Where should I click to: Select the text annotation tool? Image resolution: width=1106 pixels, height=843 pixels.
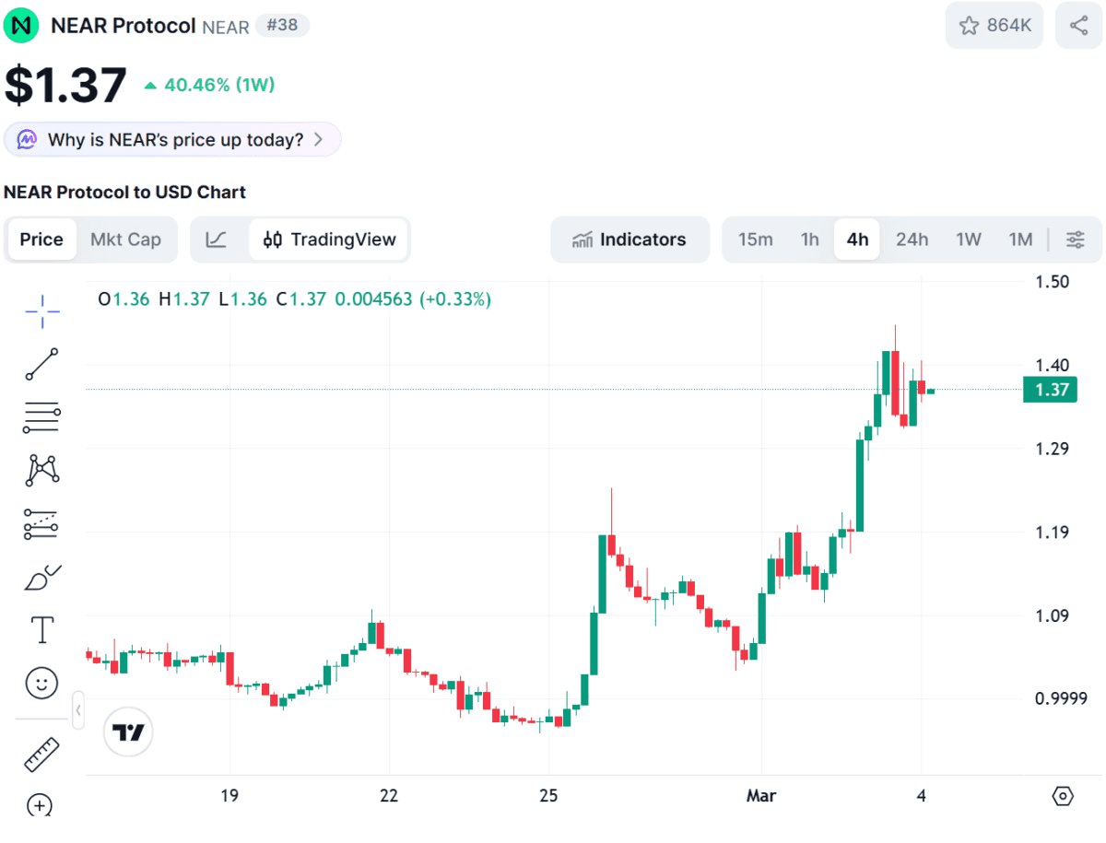pos(41,631)
